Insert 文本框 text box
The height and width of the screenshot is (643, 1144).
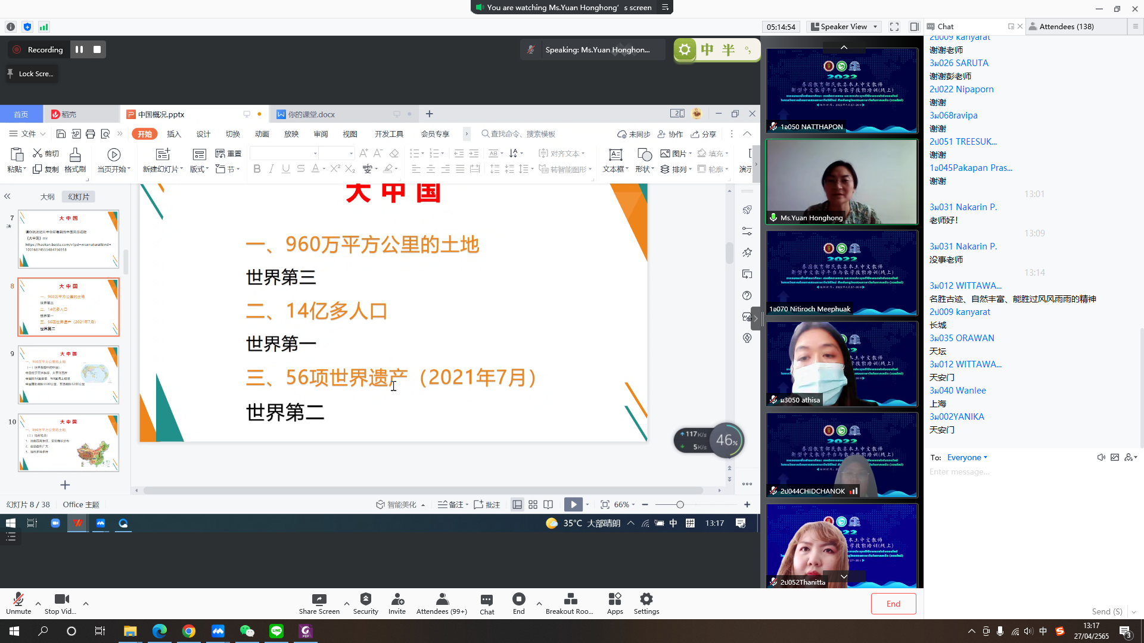[615, 160]
